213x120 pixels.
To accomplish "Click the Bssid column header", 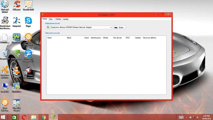I will tap(69, 38).
